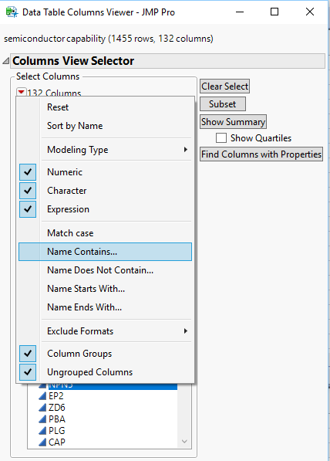Image resolution: width=330 pixels, height=461 pixels.
Task: Click the continuous icon next to EP2
Action: (x=42, y=396)
